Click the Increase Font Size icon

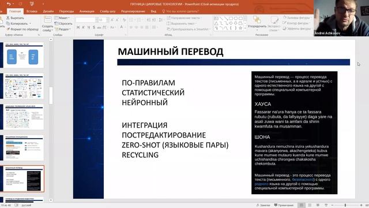(112, 20)
